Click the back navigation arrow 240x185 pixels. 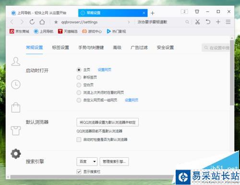point(12,22)
